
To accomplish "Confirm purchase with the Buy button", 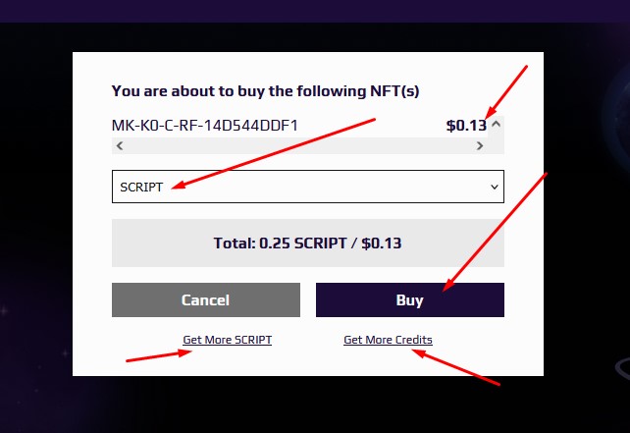I will click(410, 299).
